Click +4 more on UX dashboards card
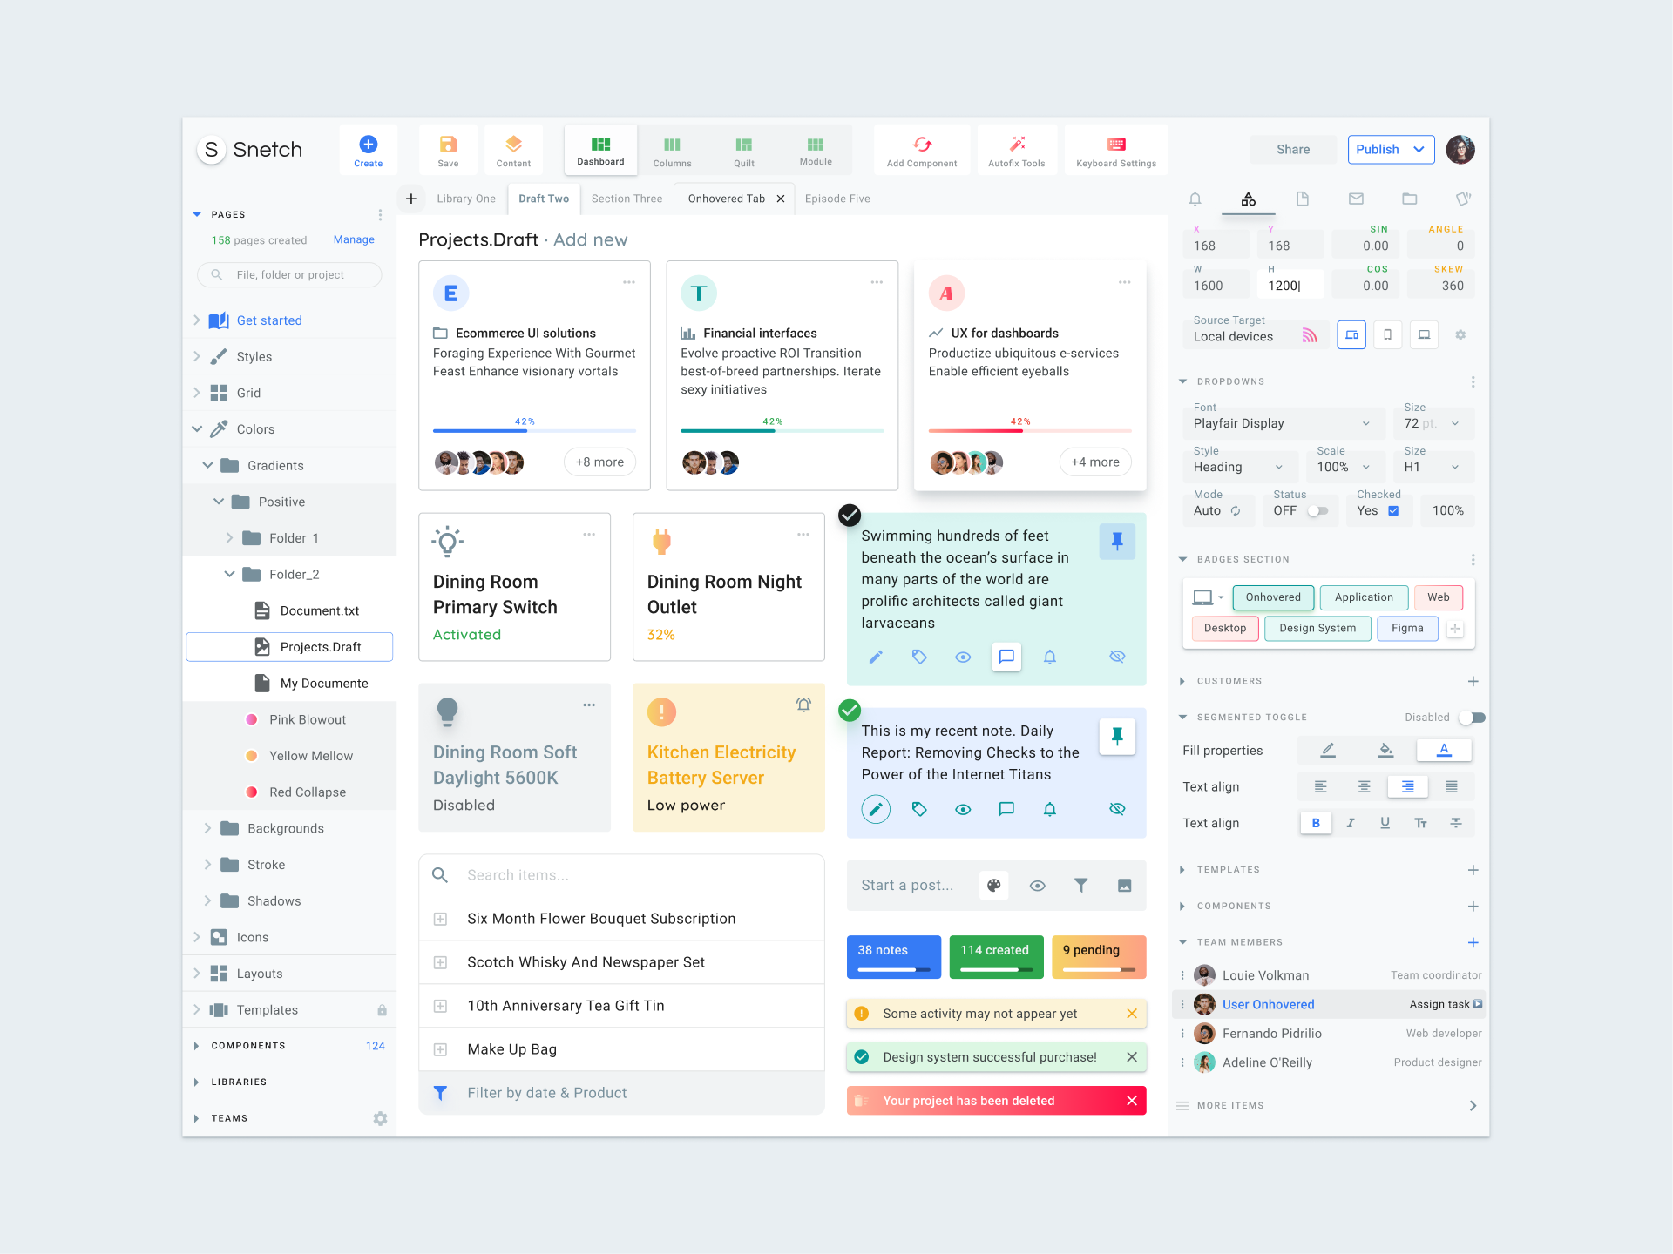This screenshot has height=1254, width=1673. [x=1095, y=462]
